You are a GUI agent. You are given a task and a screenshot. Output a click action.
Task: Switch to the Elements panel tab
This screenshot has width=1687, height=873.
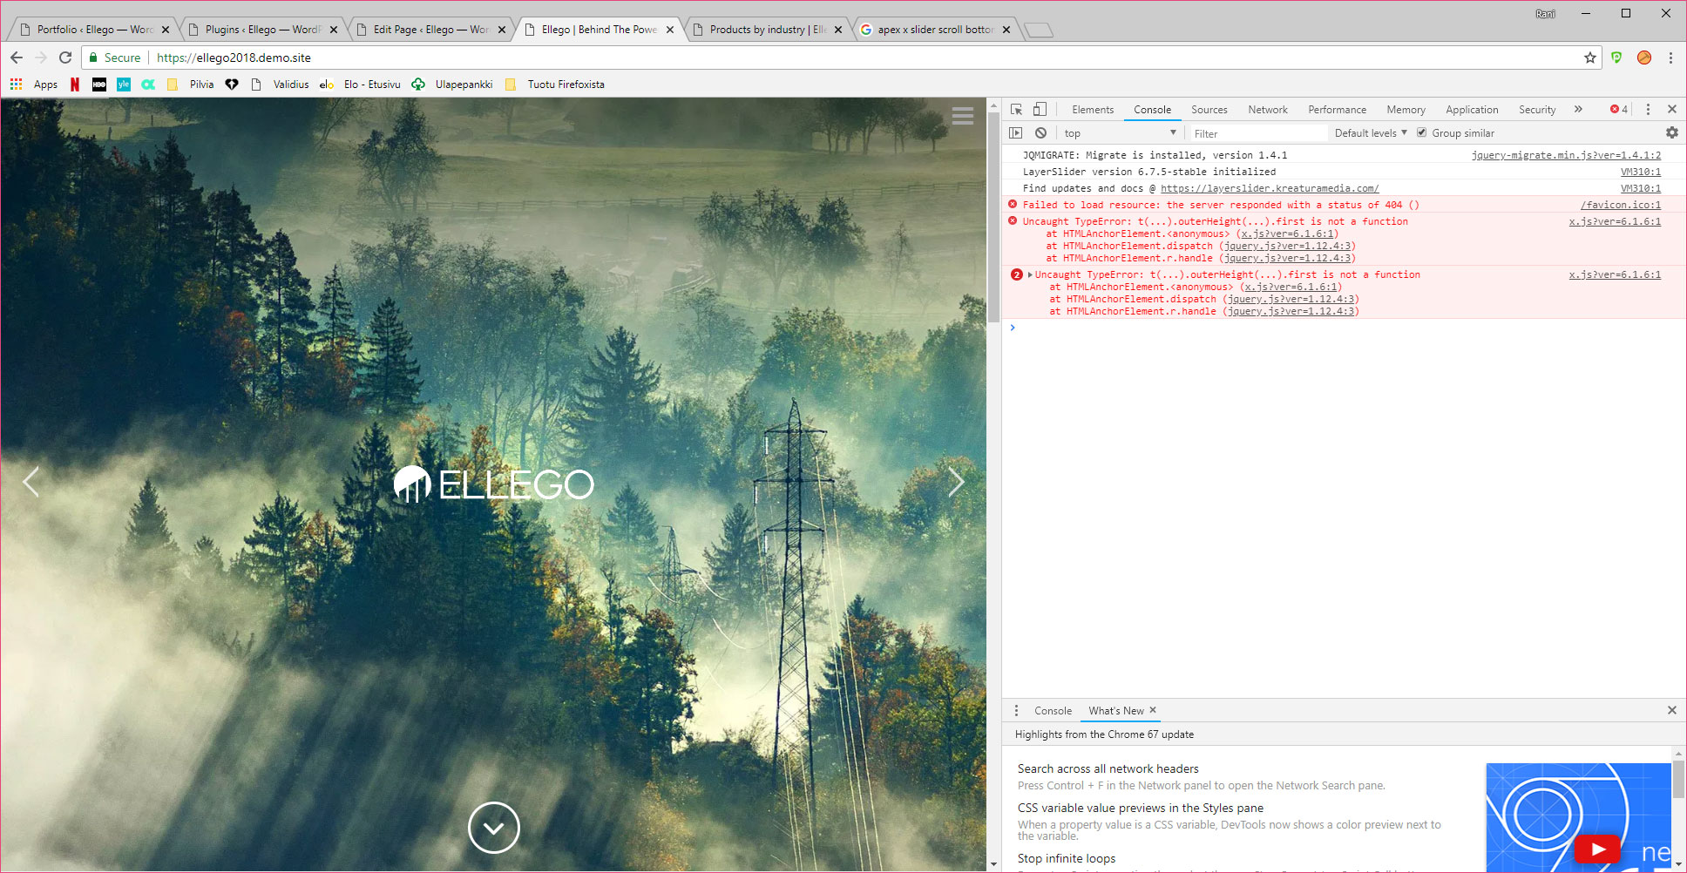click(1093, 110)
